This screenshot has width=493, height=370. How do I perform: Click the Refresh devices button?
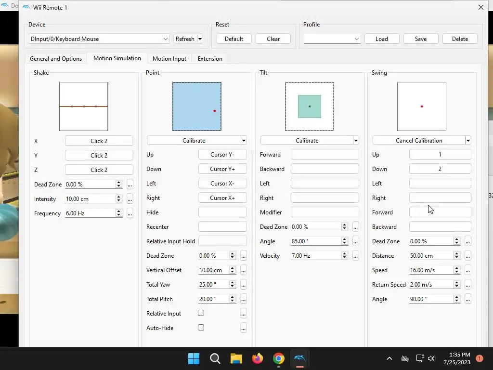pyautogui.click(x=185, y=39)
